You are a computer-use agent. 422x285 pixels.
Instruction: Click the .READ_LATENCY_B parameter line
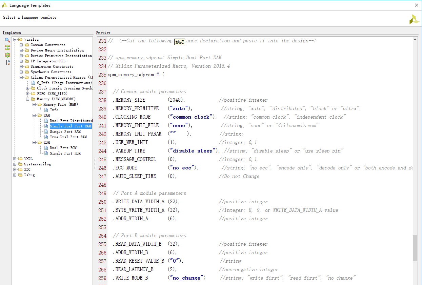click(x=195, y=269)
